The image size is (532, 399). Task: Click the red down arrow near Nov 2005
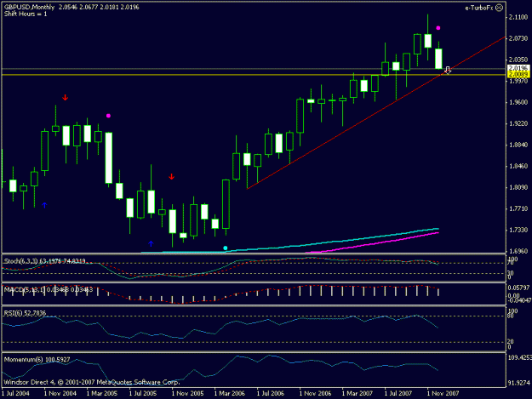click(172, 177)
